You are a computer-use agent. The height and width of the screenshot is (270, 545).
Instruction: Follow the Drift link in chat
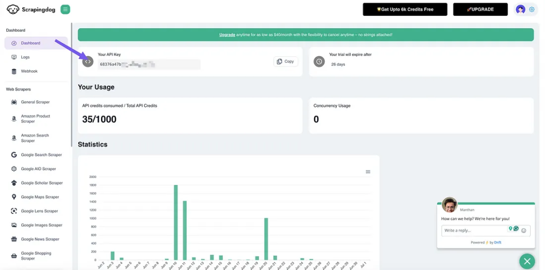coord(498,242)
